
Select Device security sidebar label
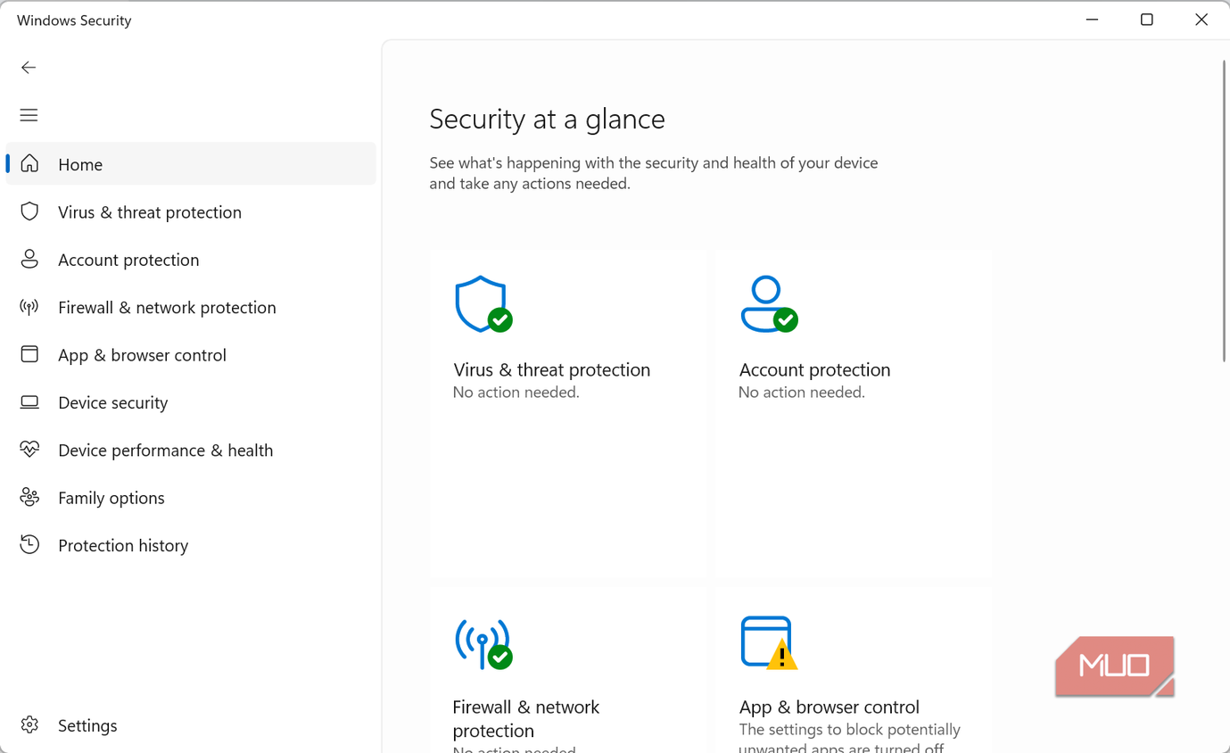click(113, 403)
